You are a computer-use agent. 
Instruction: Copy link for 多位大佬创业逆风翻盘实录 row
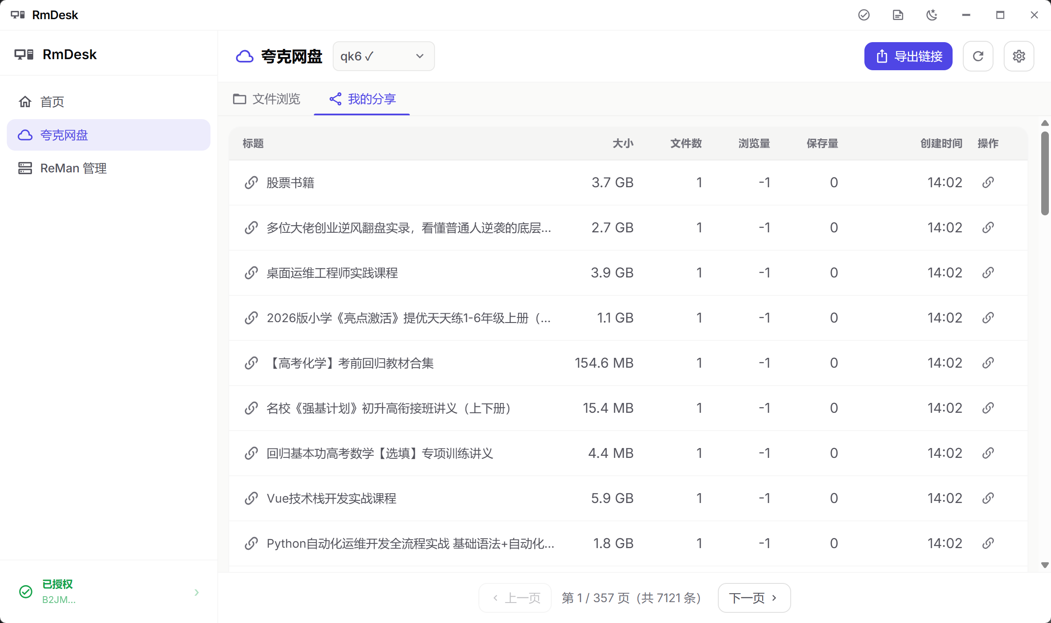coord(988,228)
